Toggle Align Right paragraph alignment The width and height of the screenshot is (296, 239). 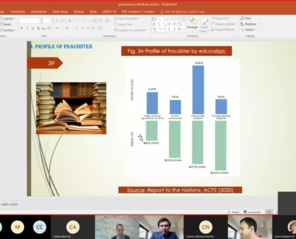87,28
